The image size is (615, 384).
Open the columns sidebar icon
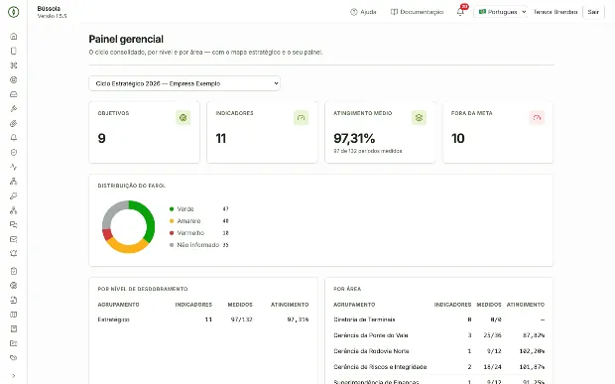(x=13, y=315)
